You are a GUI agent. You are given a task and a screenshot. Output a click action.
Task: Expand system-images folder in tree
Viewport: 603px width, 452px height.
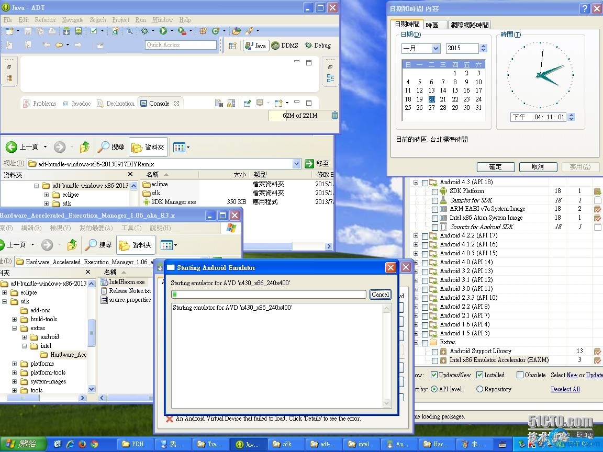(14, 382)
